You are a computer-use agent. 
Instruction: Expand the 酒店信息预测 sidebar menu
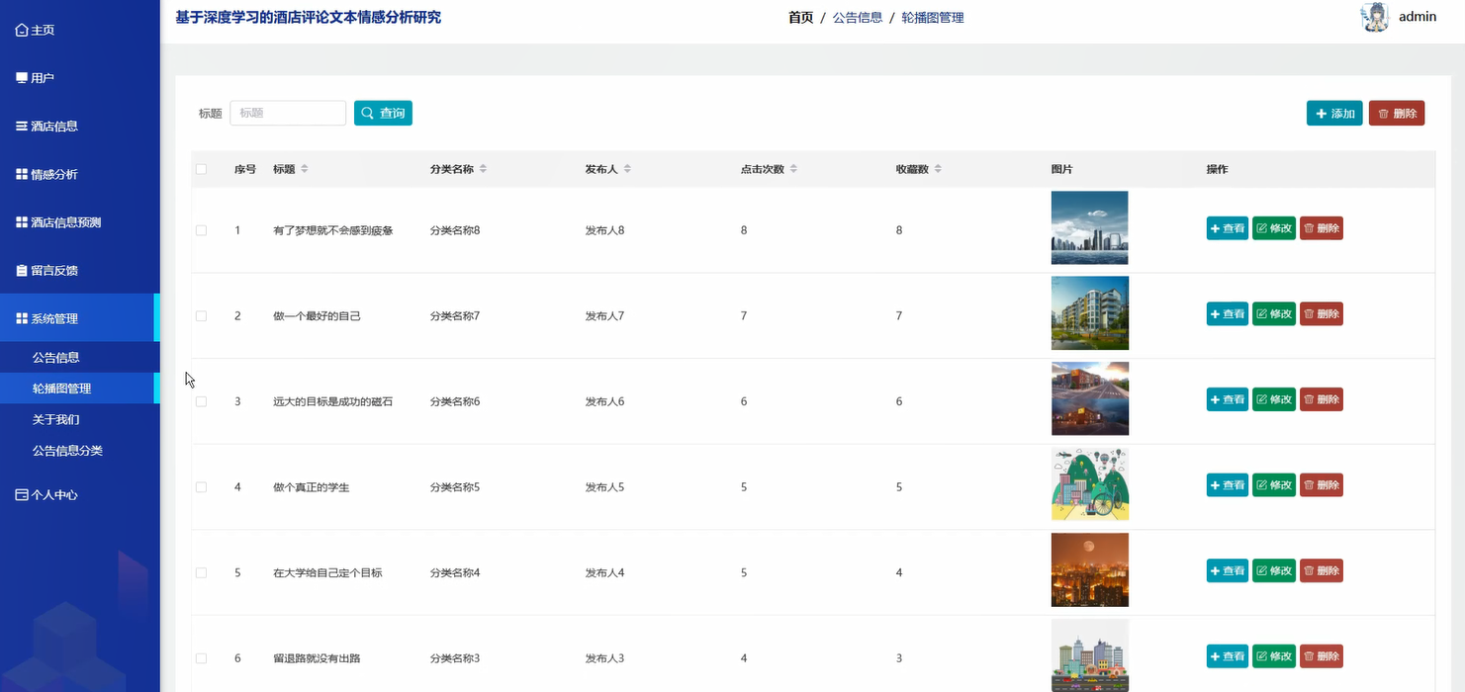coord(79,222)
